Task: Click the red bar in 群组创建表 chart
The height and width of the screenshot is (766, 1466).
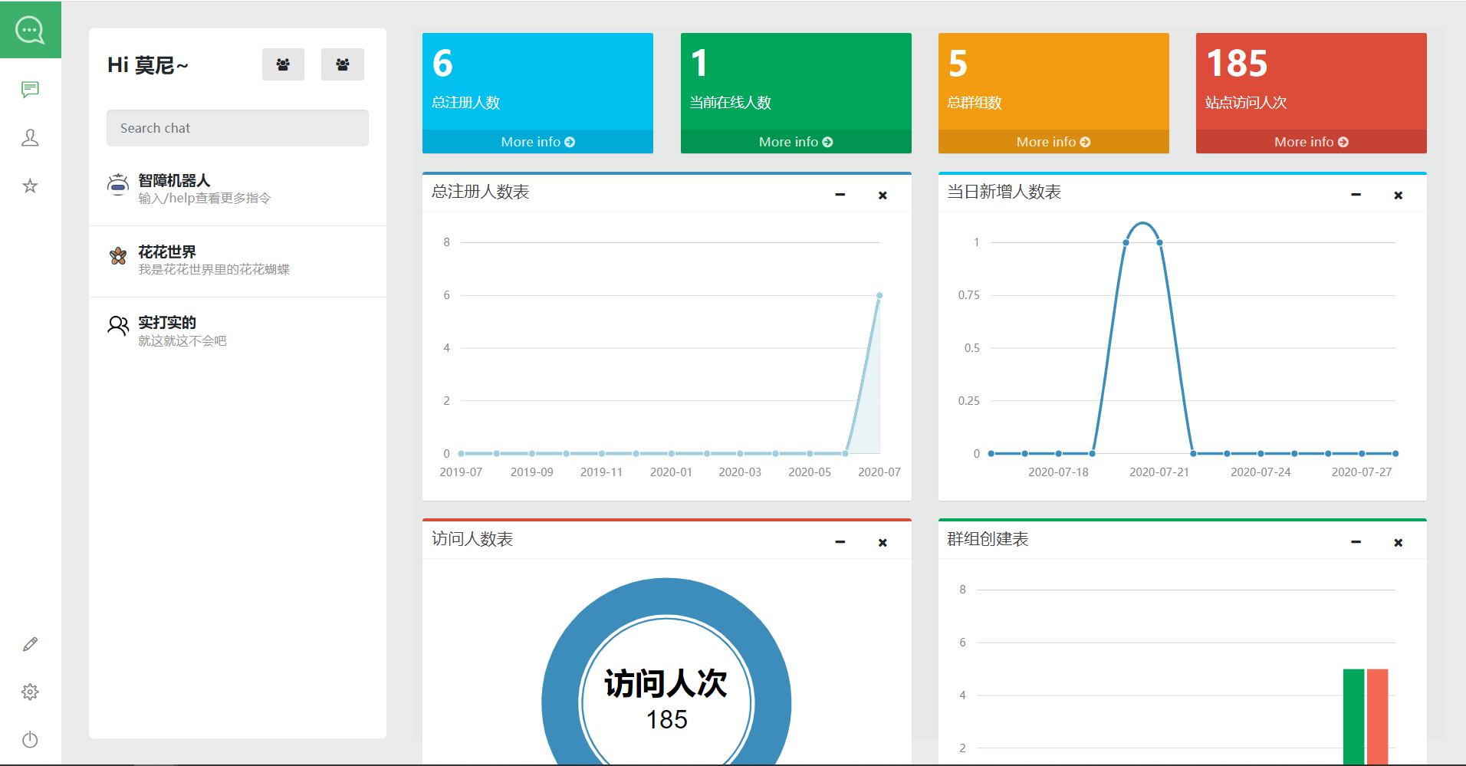Action: pyautogui.click(x=1377, y=717)
